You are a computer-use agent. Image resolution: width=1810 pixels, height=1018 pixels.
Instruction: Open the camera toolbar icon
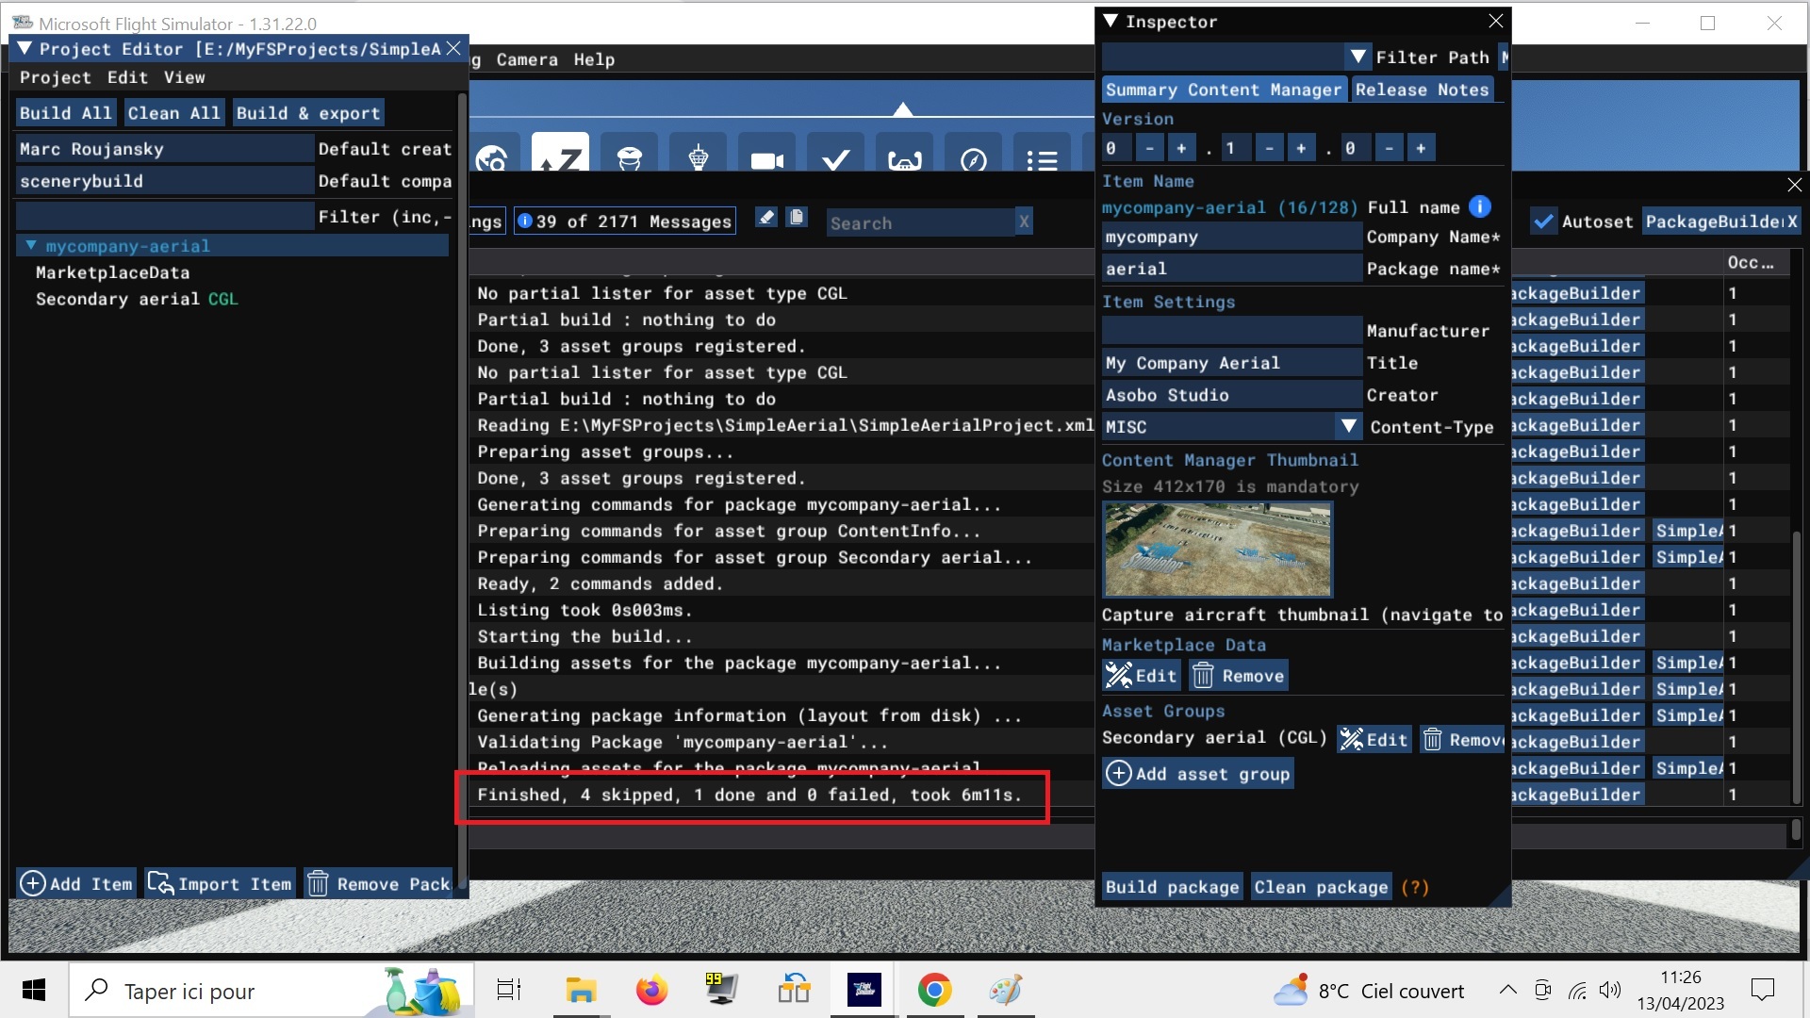766,160
